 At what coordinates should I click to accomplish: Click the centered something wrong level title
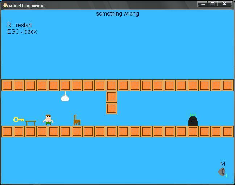117,13
